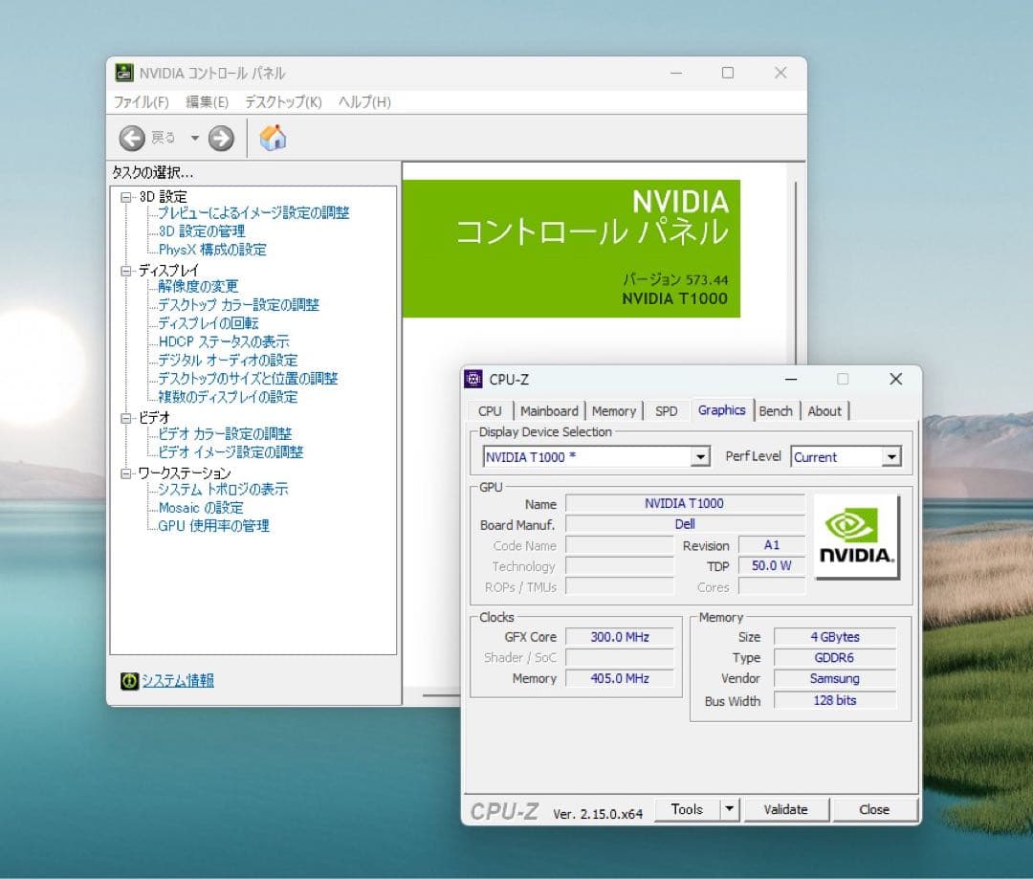Select ビデオ イメージ設定の調整

click(x=231, y=452)
